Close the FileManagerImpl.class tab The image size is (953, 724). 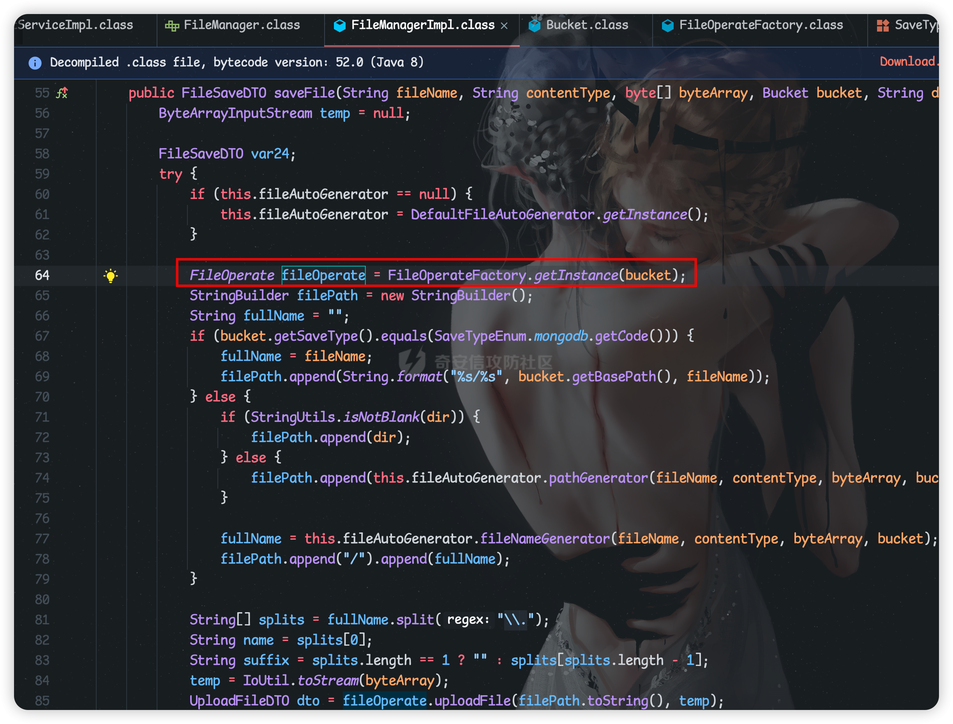pos(504,26)
